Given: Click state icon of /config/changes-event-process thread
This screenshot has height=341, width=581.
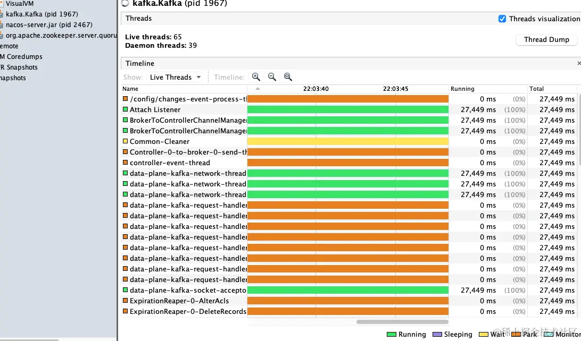Looking at the screenshot, I should tap(125, 99).
